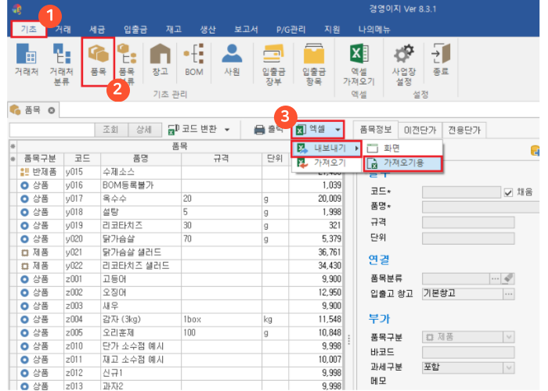Click the 조회 search button
The height and width of the screenshot is (391, 548).
110,129
